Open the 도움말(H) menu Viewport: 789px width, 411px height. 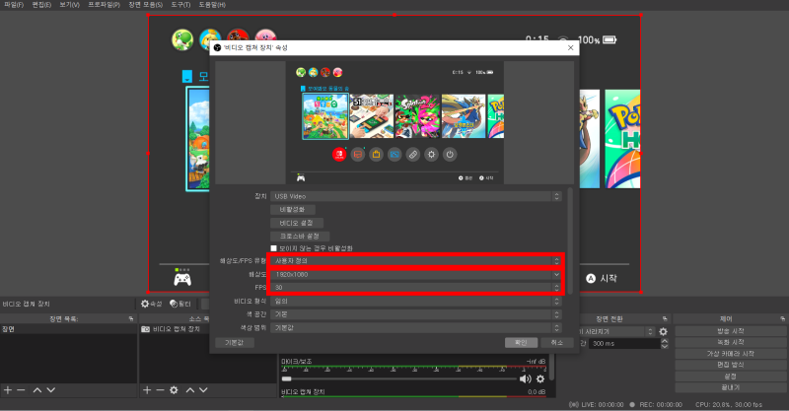[x=212, y=5]
